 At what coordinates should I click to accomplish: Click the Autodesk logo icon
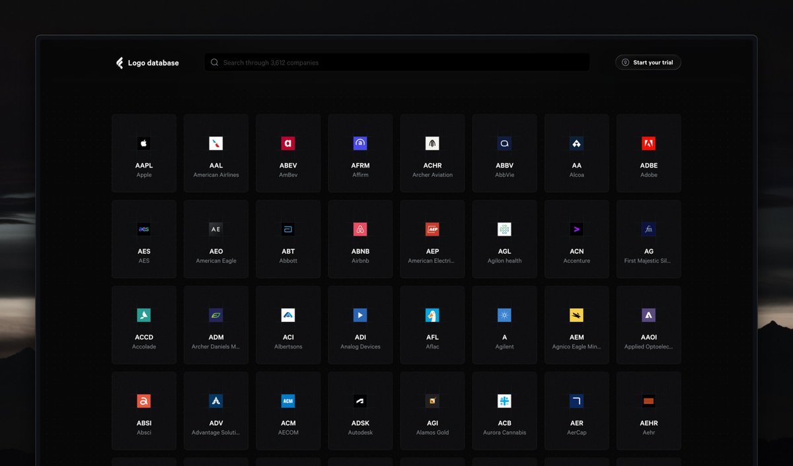(360, 401)
